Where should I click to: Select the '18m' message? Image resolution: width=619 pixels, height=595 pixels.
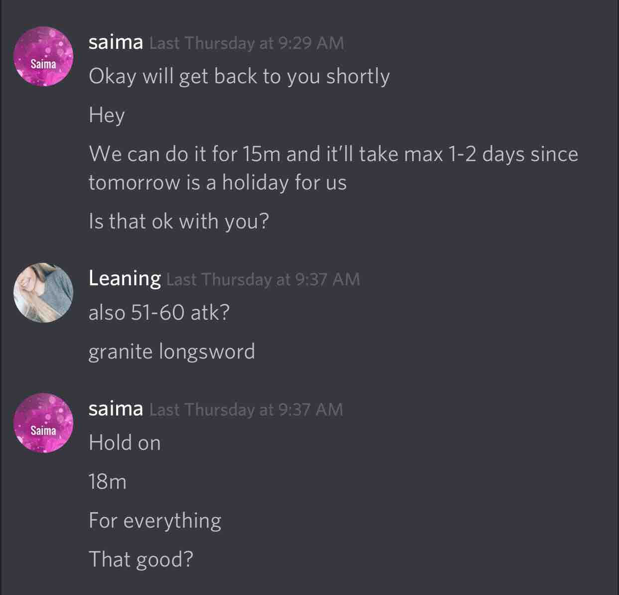[108, 482]
